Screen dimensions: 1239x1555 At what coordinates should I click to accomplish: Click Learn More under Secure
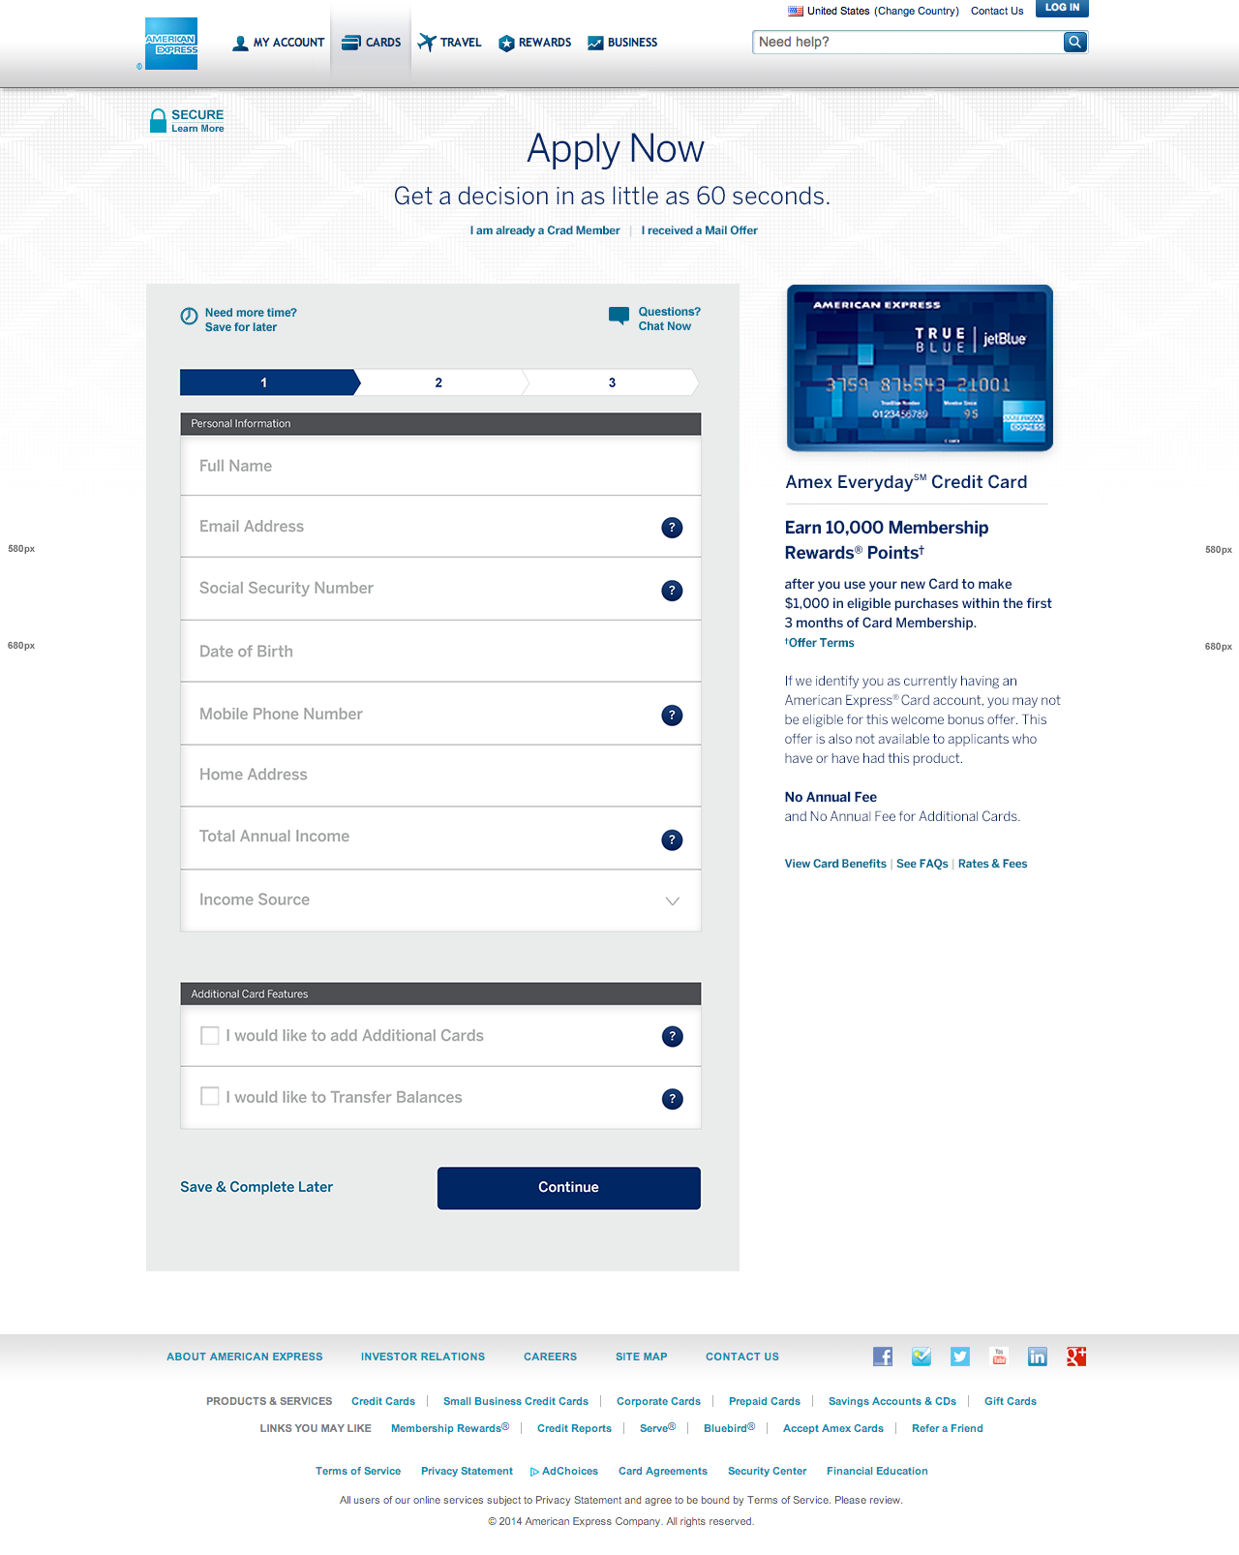pos(197,129)
